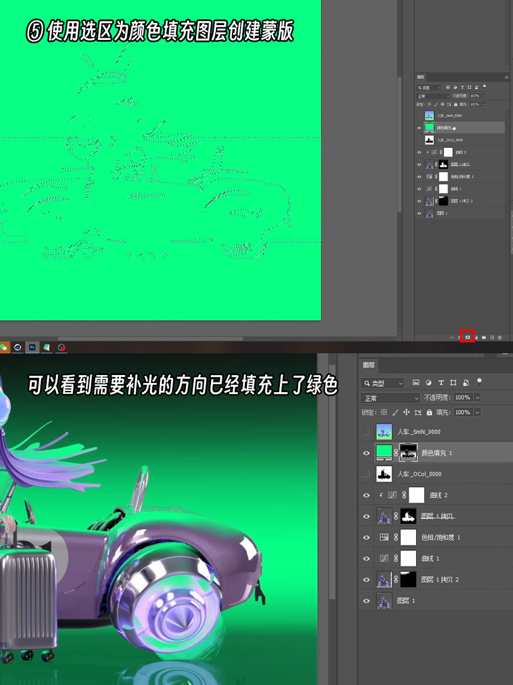
Task: Click add layer mask button in upper panel
Action: point(467,337)
